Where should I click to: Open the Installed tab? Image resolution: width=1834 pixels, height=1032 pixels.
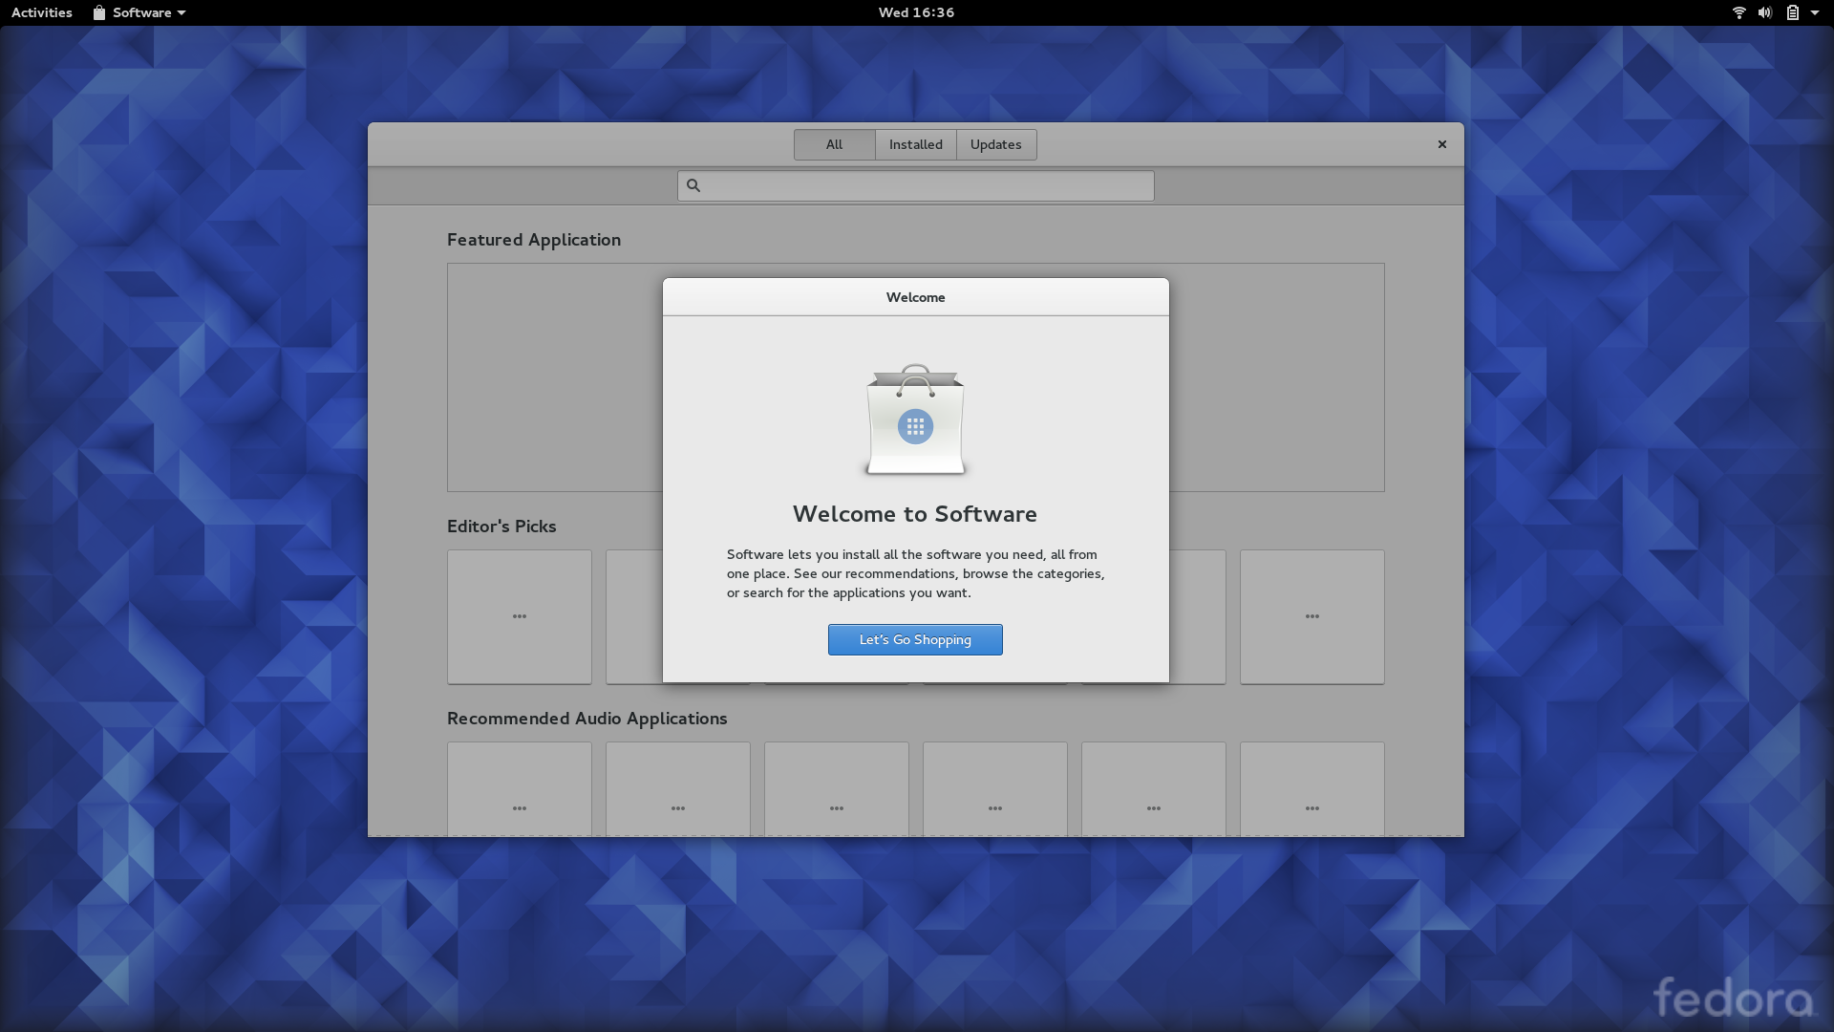pos(915,144)
